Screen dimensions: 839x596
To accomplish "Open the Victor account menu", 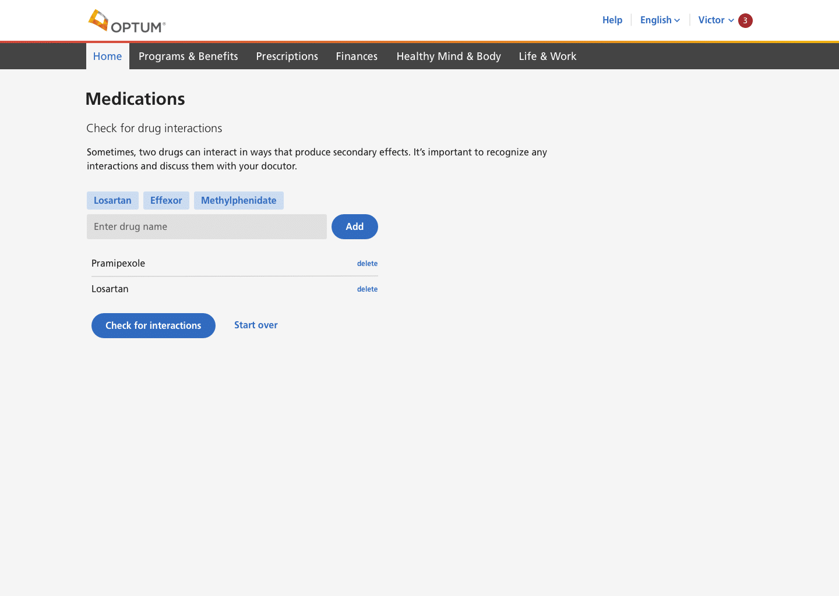I will point(715,20).
